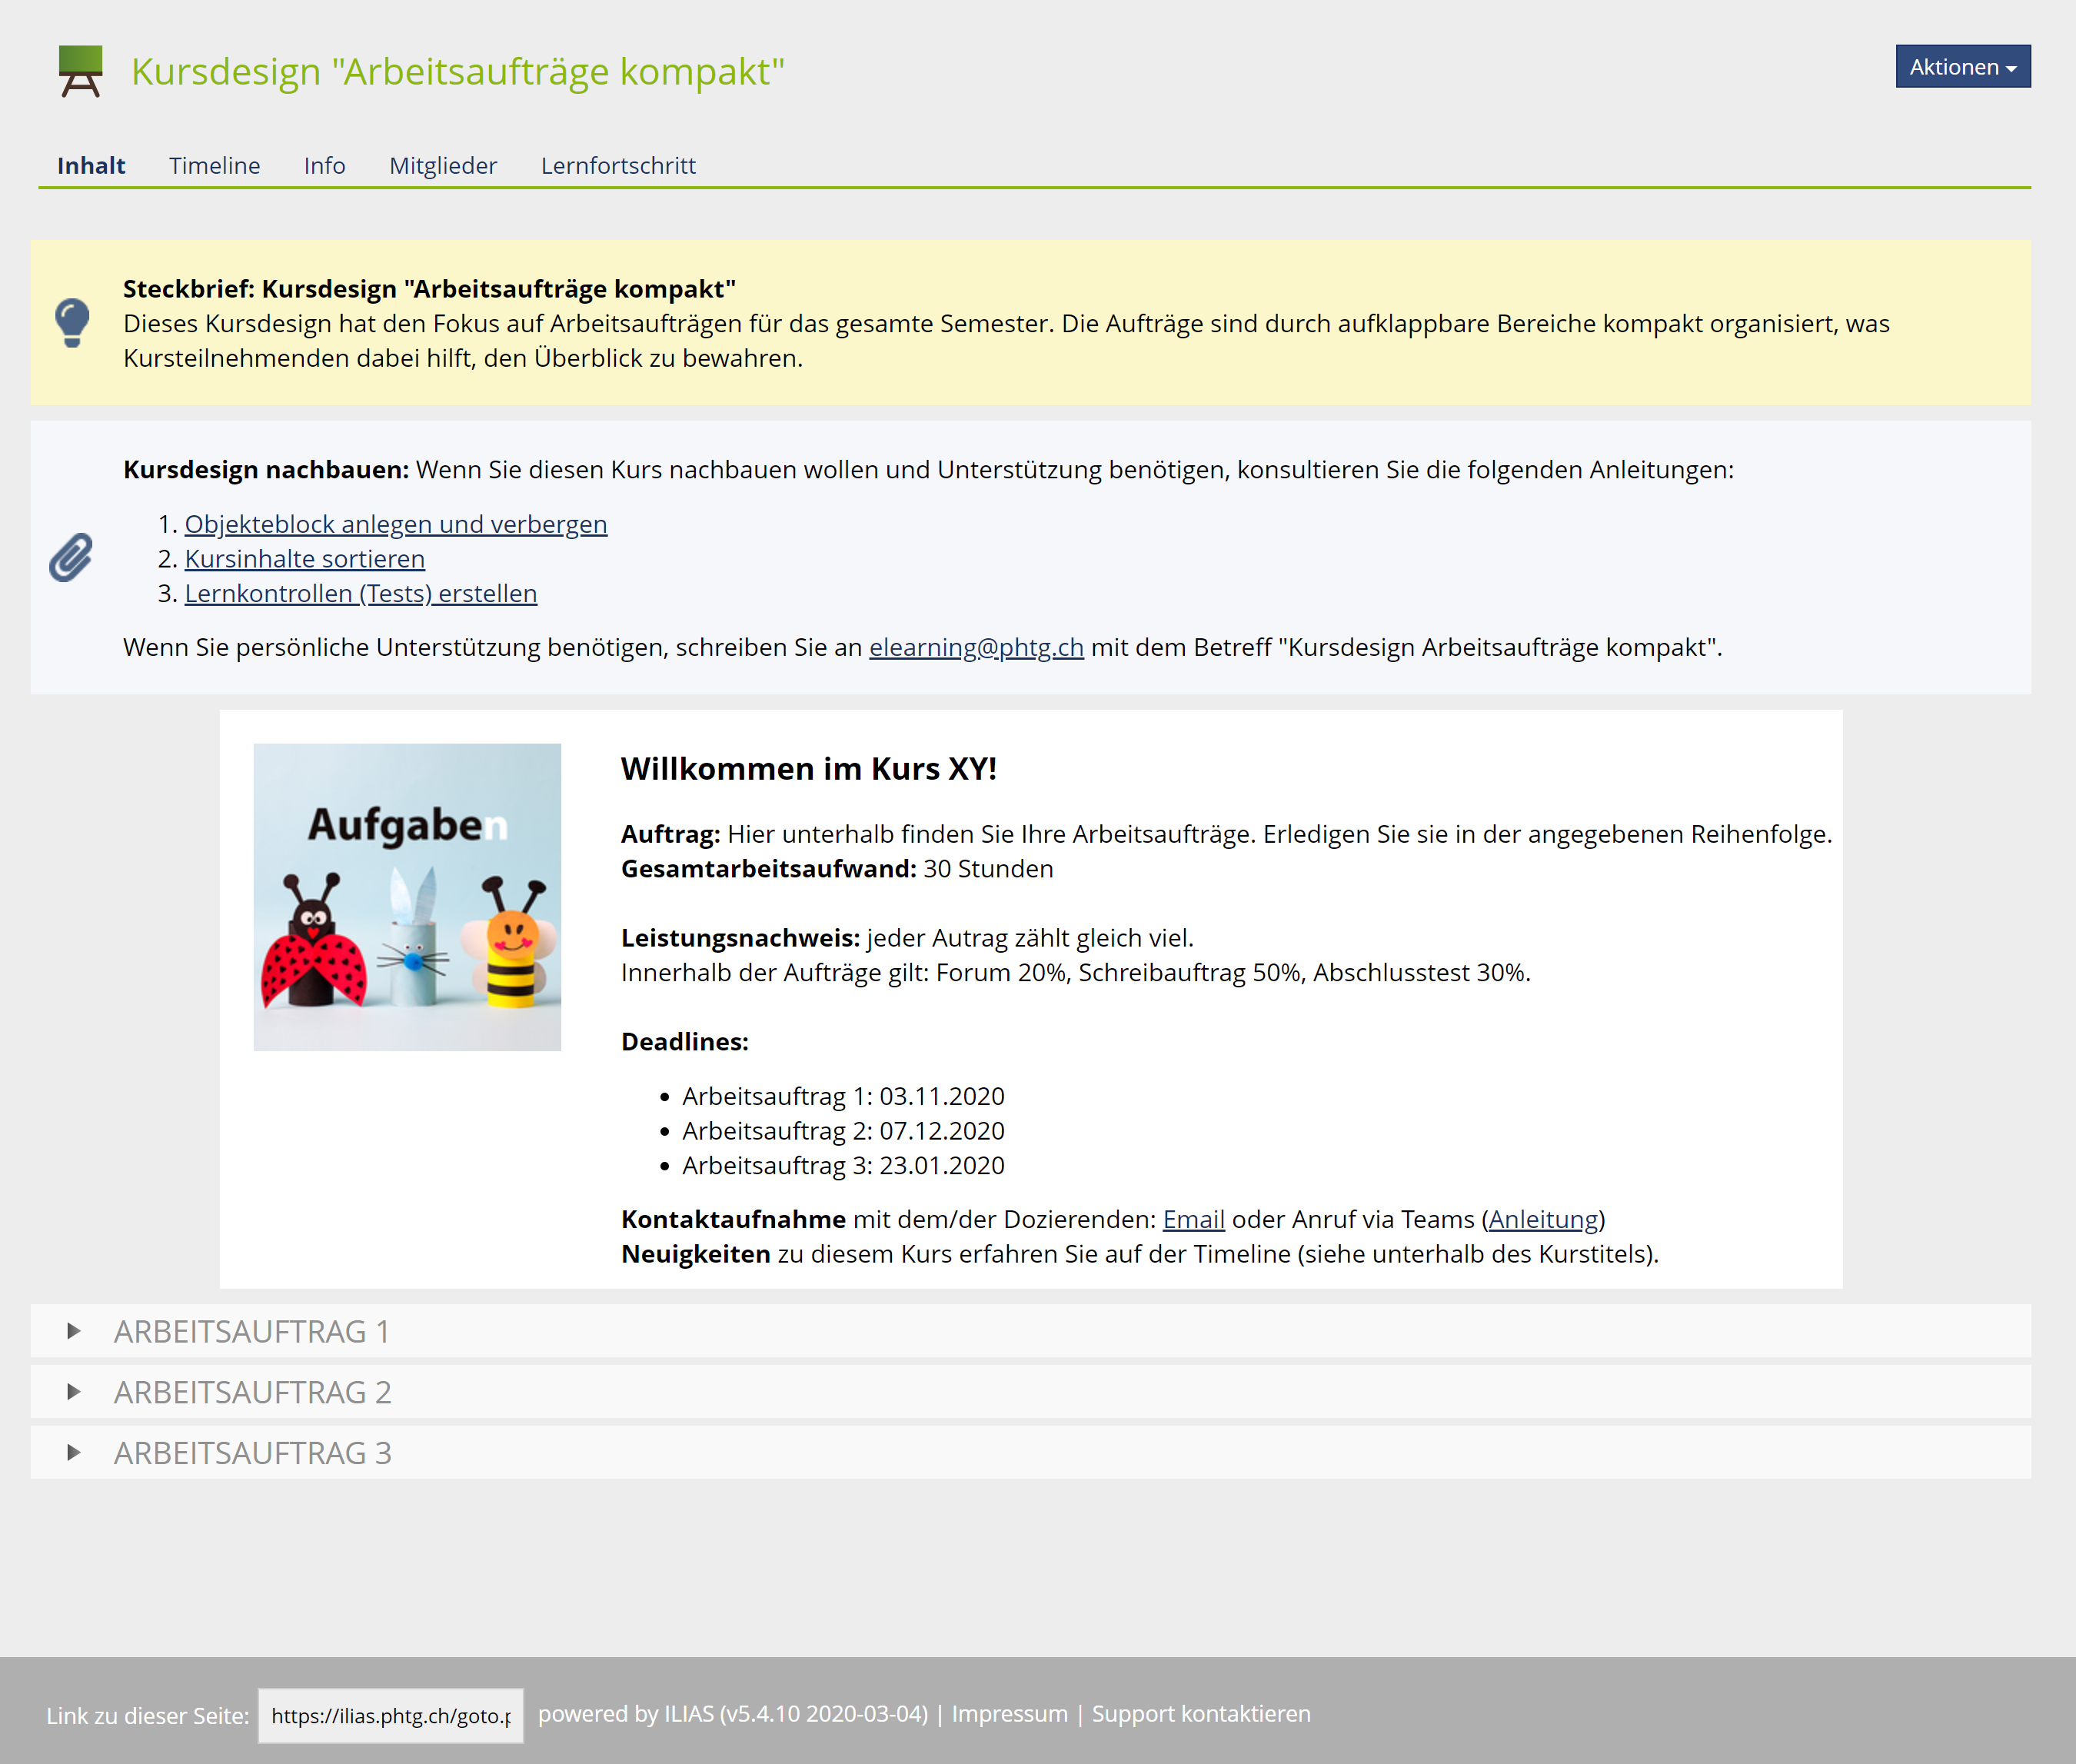Follow the 'Kursinhalte sortieren' link

[x=305, y=559]
